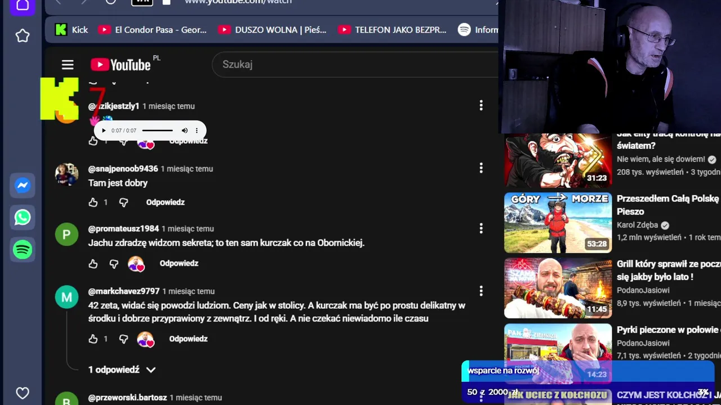
Task: Open PodanoJasiowi channel under the Pyrki video
Action: pyautogui.click(x=643, y=343)
